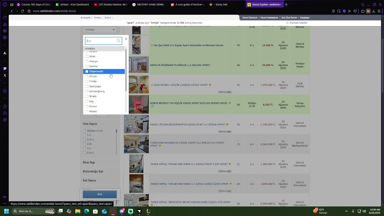Reload the page with the refresh icon
The image size is (384, 216).
22,11
